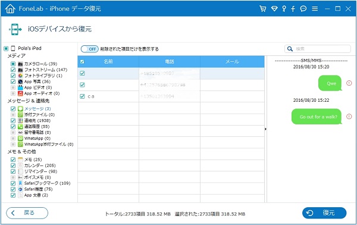Click the 2016/08/30 15:22 timestamp

coord(311,100)
